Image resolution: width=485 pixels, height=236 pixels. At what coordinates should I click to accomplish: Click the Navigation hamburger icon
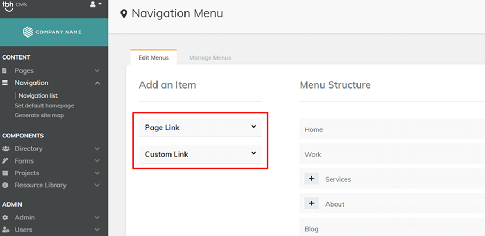pos(5,83)
